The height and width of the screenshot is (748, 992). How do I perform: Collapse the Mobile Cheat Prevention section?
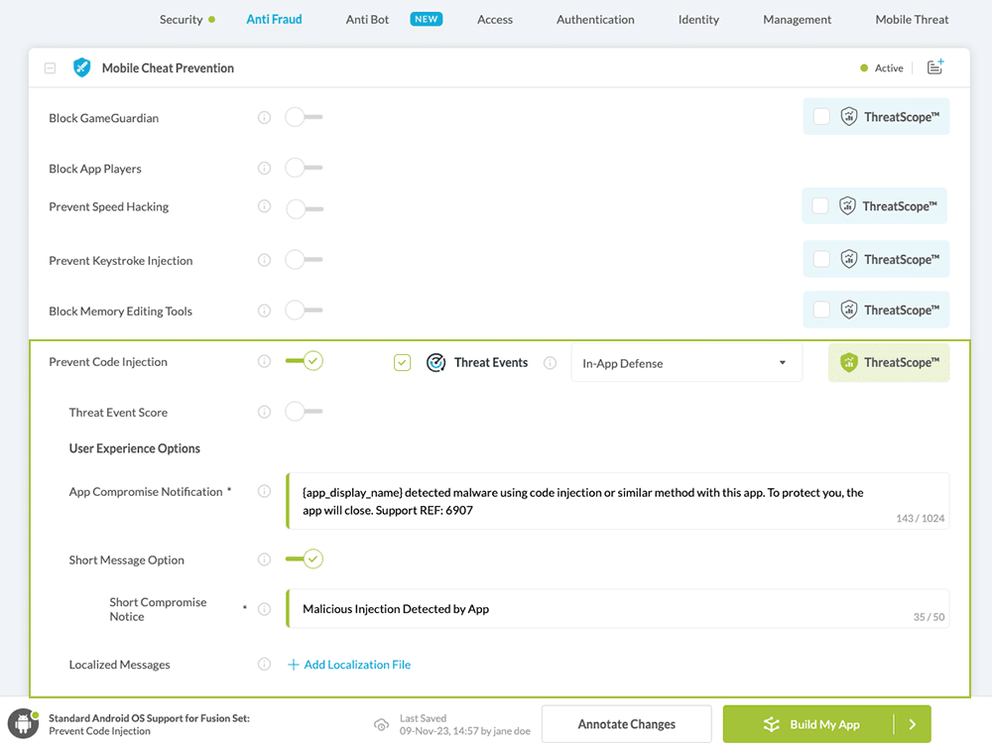pos(50,68)
